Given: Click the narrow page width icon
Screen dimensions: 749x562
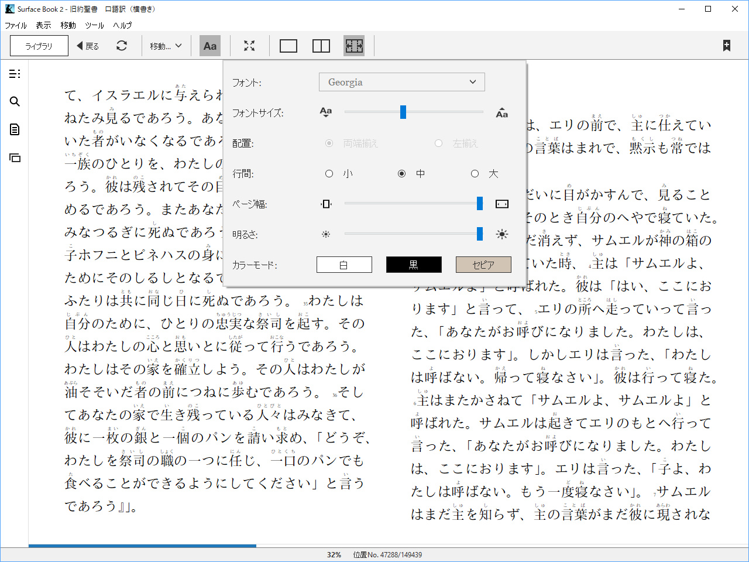Looking at the screenshot, I should (x=326, y=204).
